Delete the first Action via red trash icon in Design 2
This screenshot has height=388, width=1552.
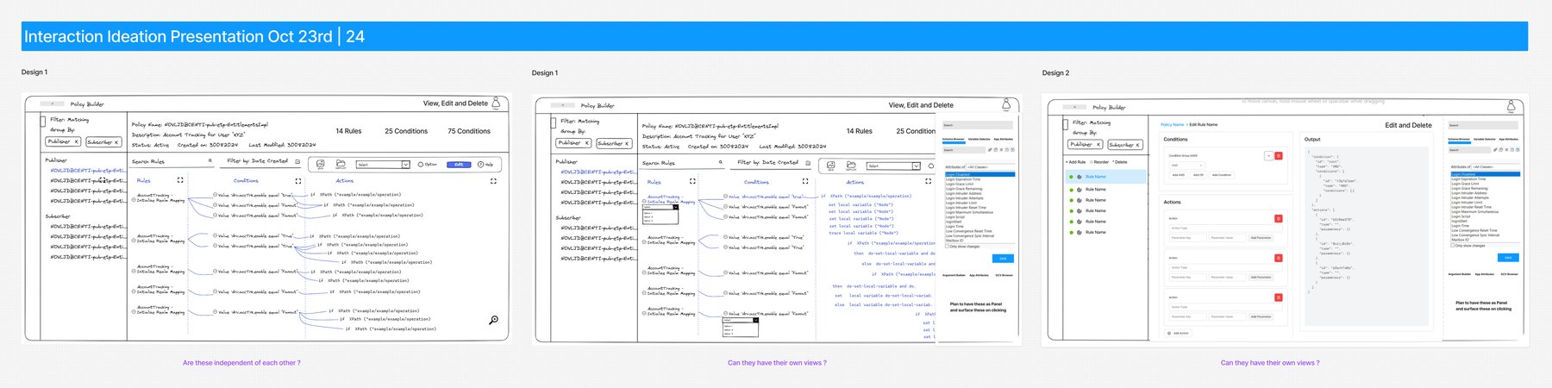tap(1279, 218)
